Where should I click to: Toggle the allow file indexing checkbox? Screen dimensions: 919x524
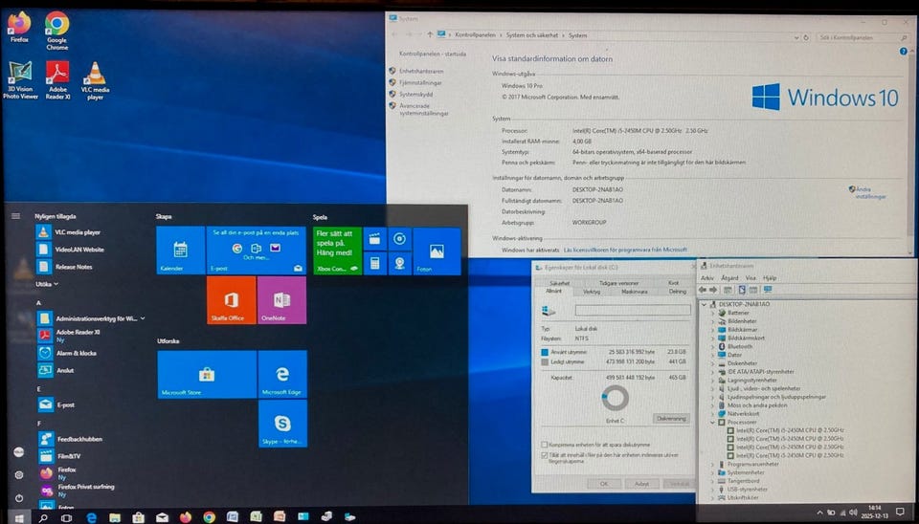coord(545,456)
